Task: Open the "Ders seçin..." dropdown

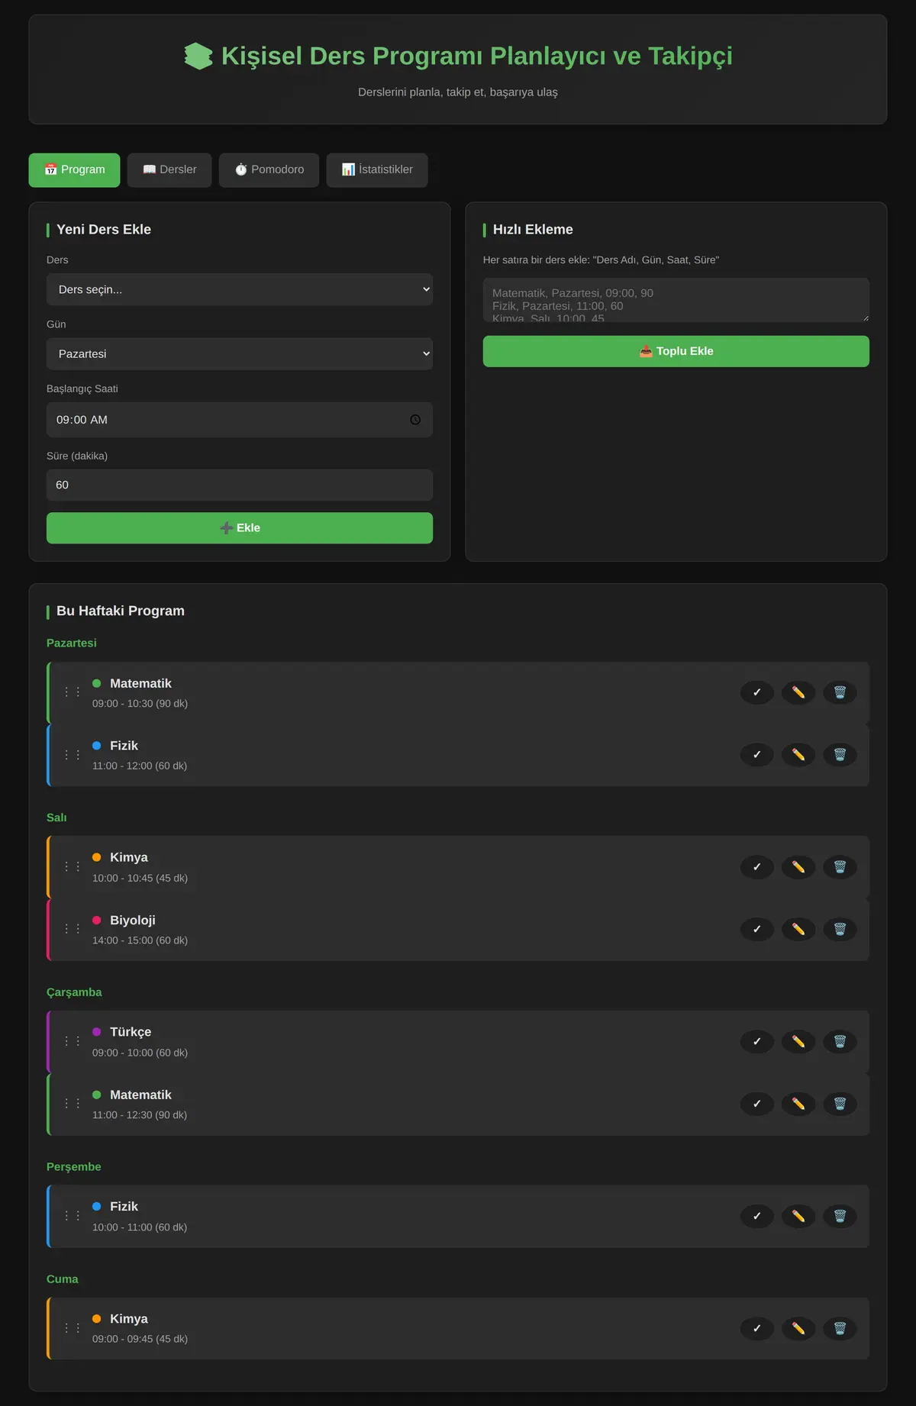Action: click(240, 289)
